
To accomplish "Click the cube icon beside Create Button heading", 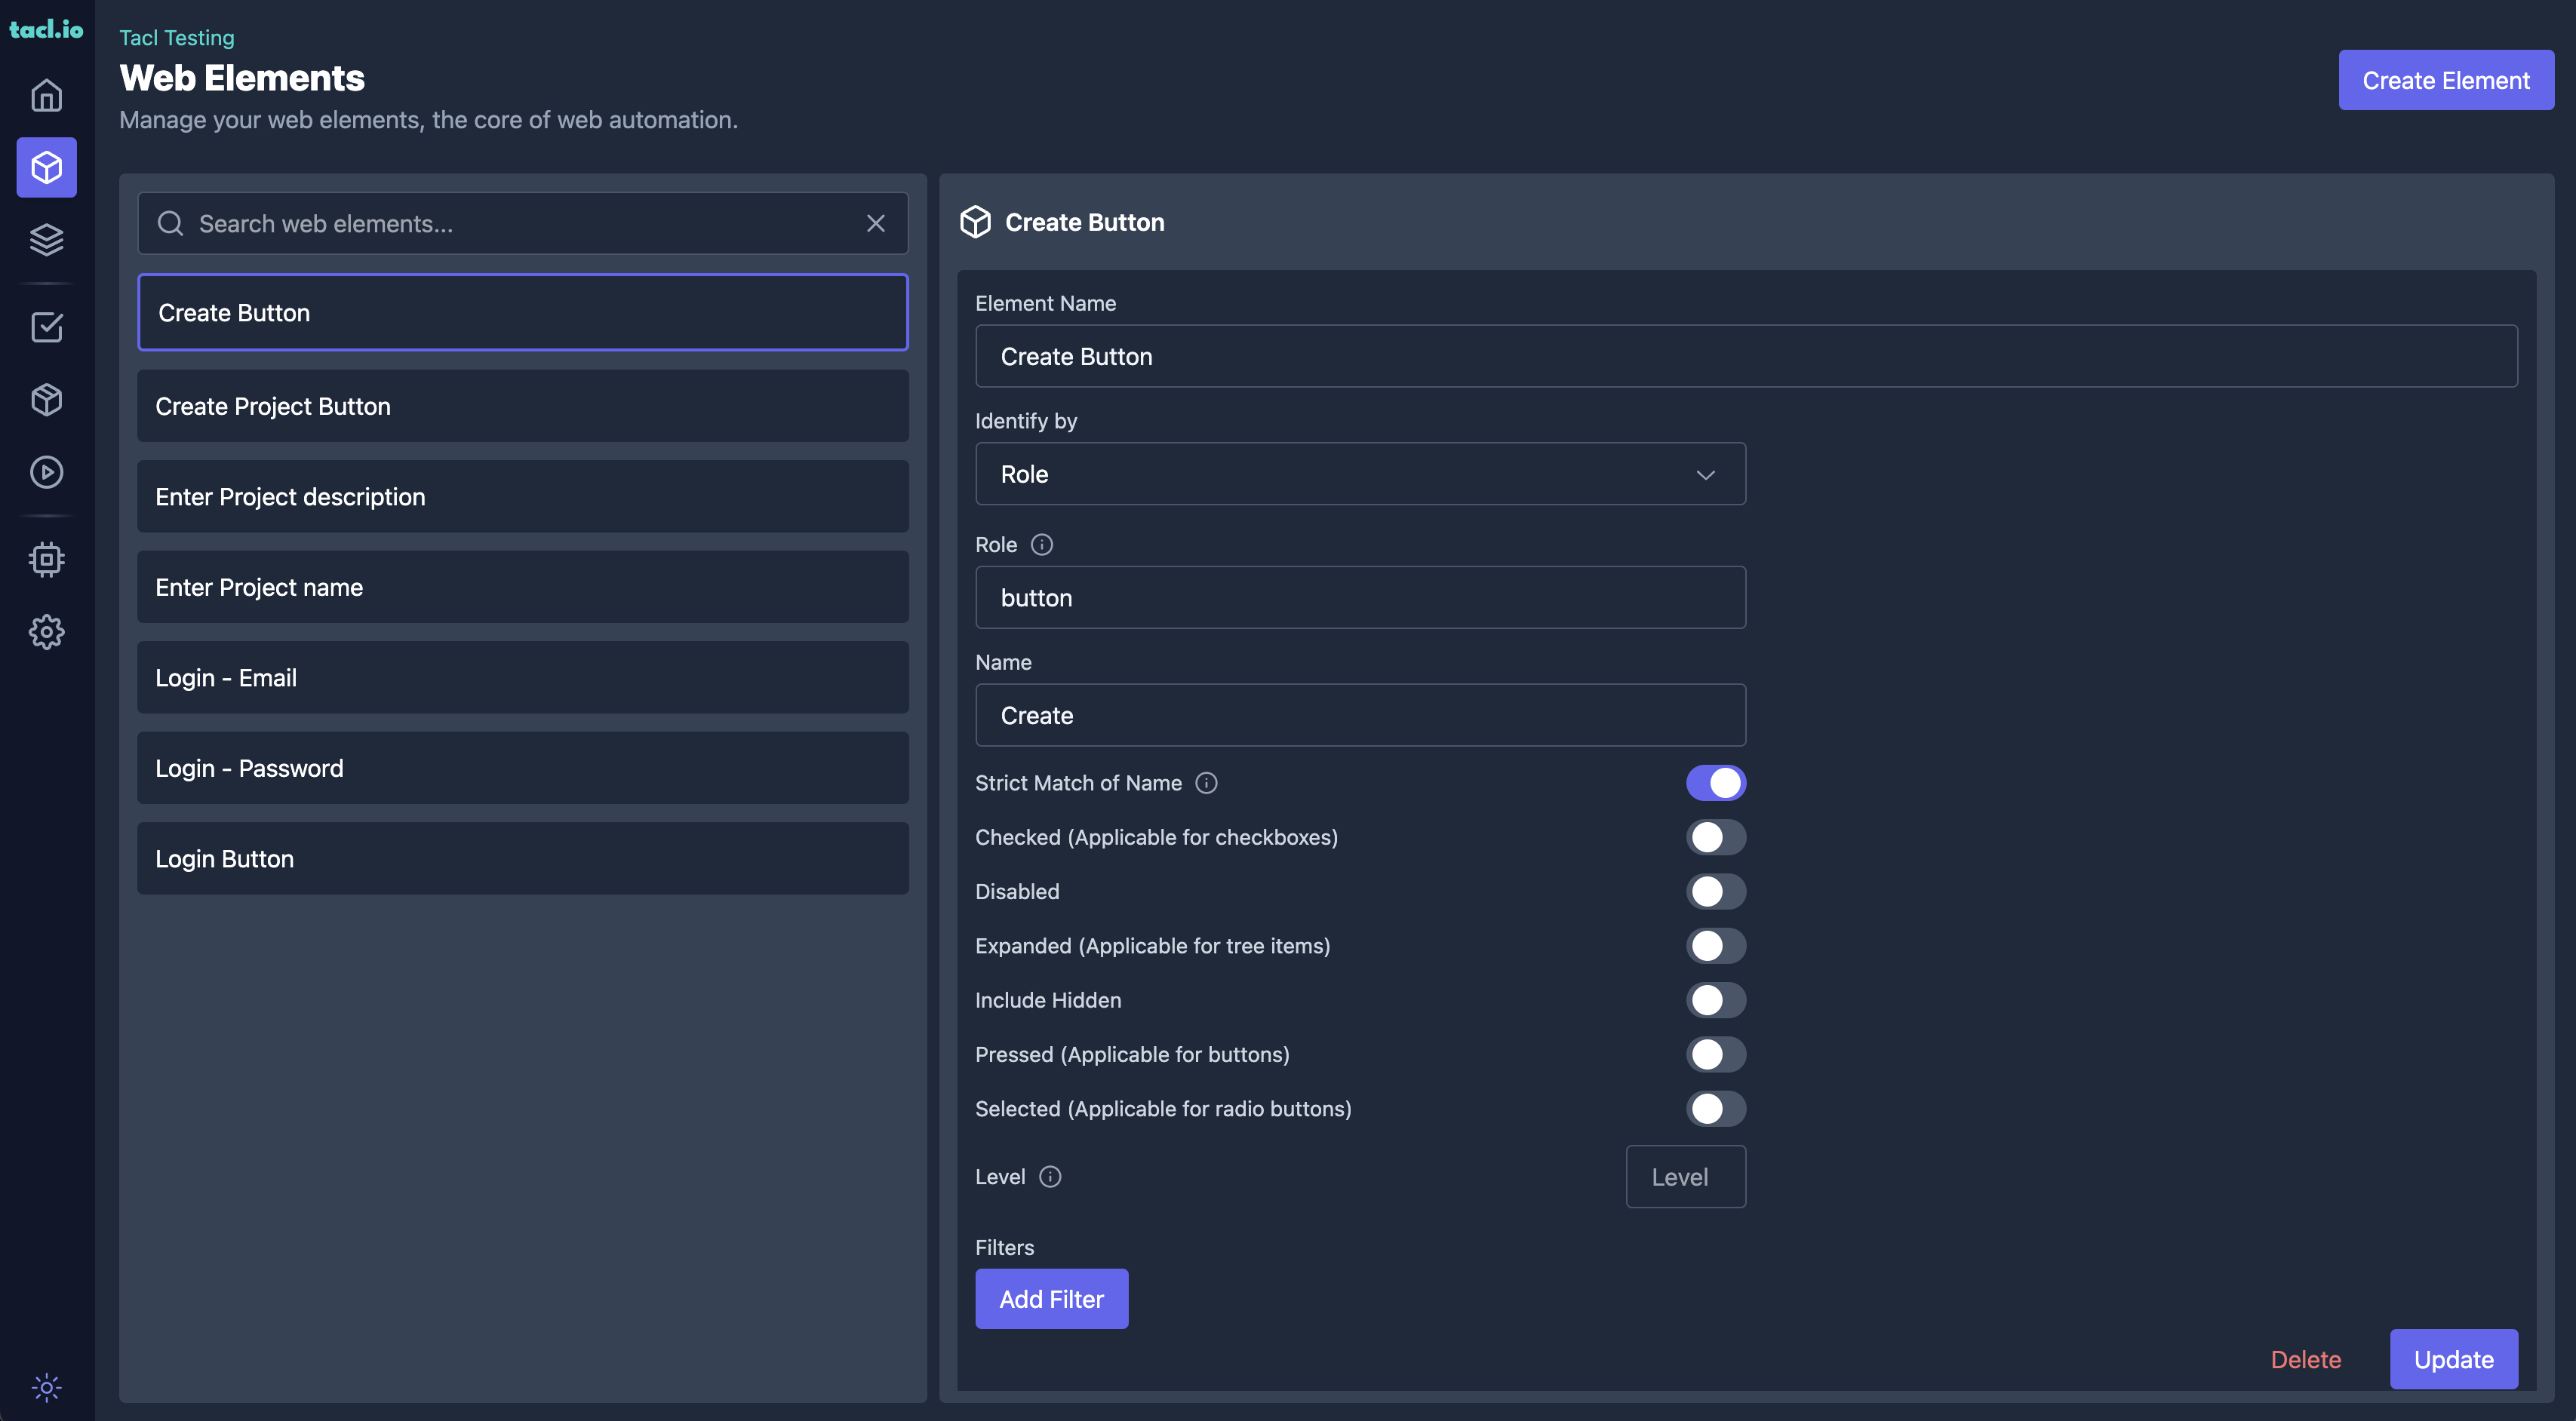I will [975, 222].
